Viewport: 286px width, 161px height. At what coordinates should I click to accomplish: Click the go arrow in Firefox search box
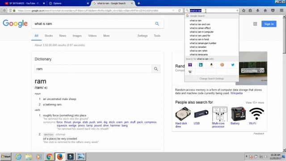click(x=237, y=11)
